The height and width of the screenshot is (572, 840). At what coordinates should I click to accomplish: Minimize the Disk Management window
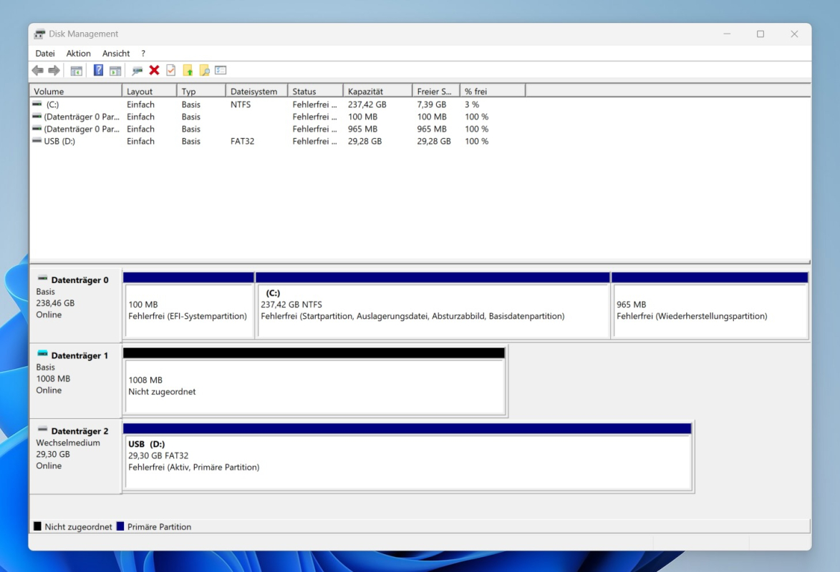(x=727, y=34)
